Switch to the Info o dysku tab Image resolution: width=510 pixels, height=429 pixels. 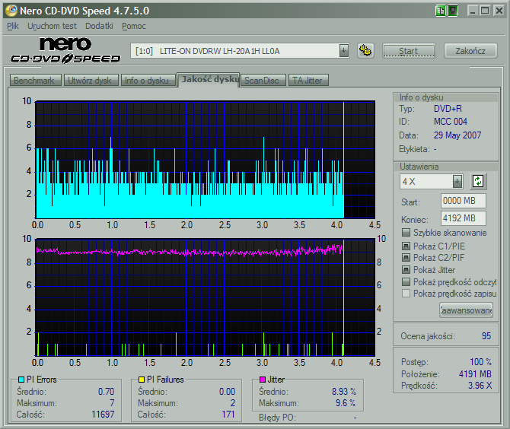coord(148,81)
